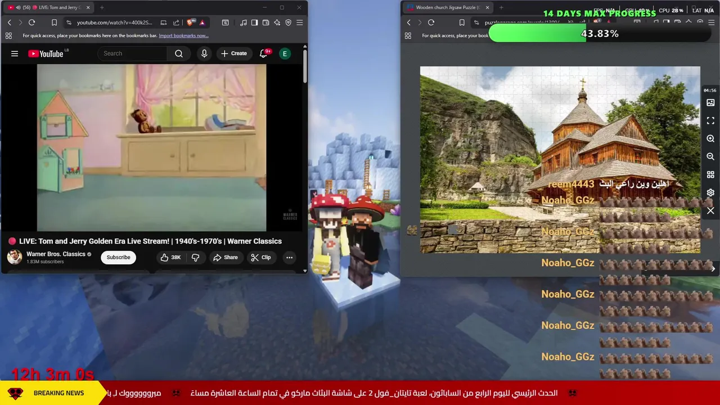Viewport: 720px width, 405px height.
Task: Open the YouTube Create menu
Action: tap(234, 53)
